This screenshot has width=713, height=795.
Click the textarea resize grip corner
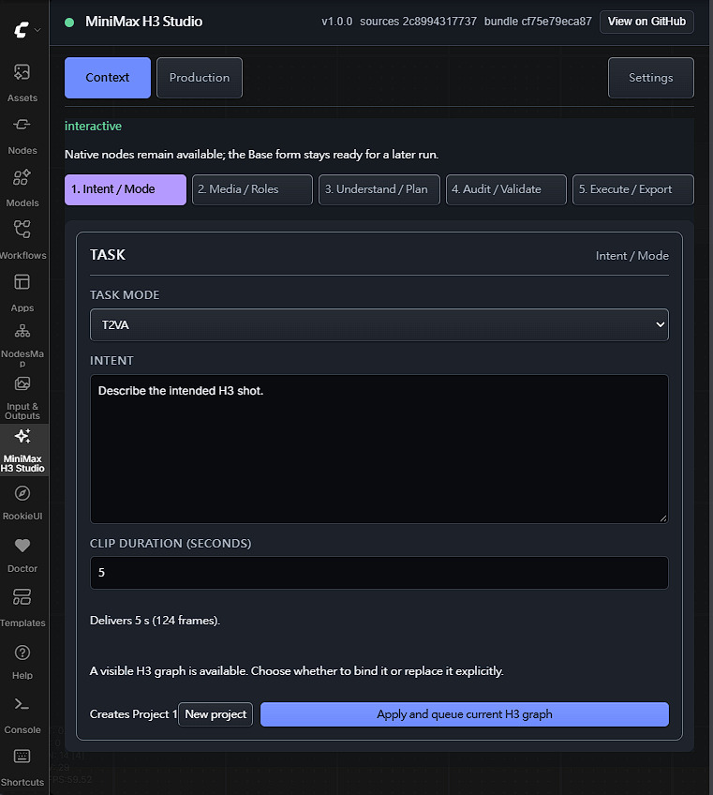(x=663, y=518)
